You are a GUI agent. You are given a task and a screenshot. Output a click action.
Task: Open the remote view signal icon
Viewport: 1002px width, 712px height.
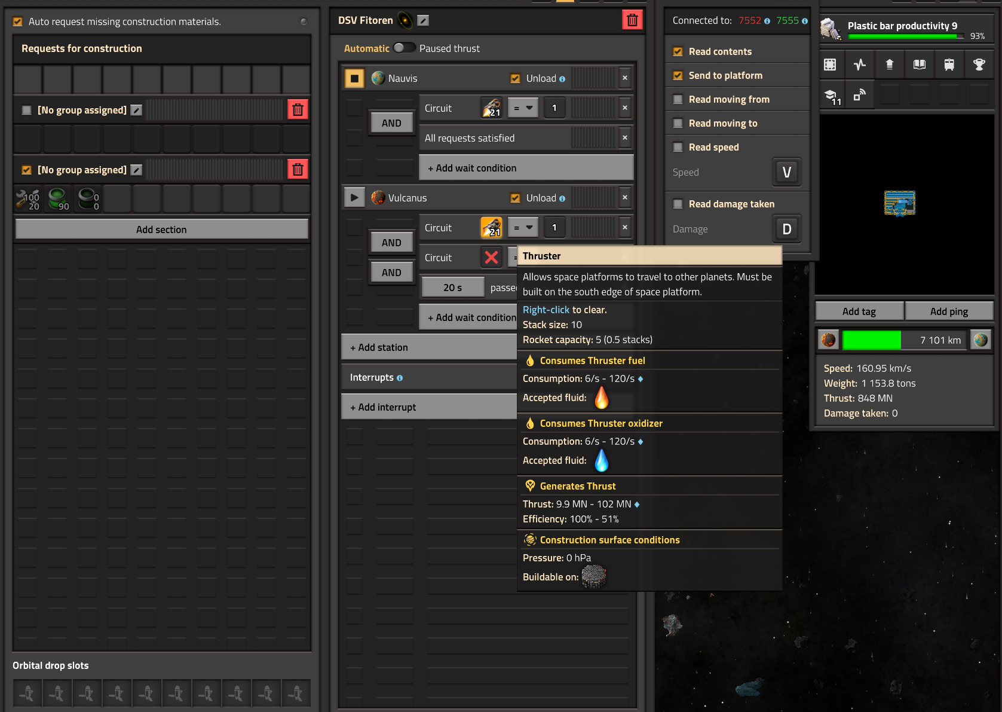point(860,94)
